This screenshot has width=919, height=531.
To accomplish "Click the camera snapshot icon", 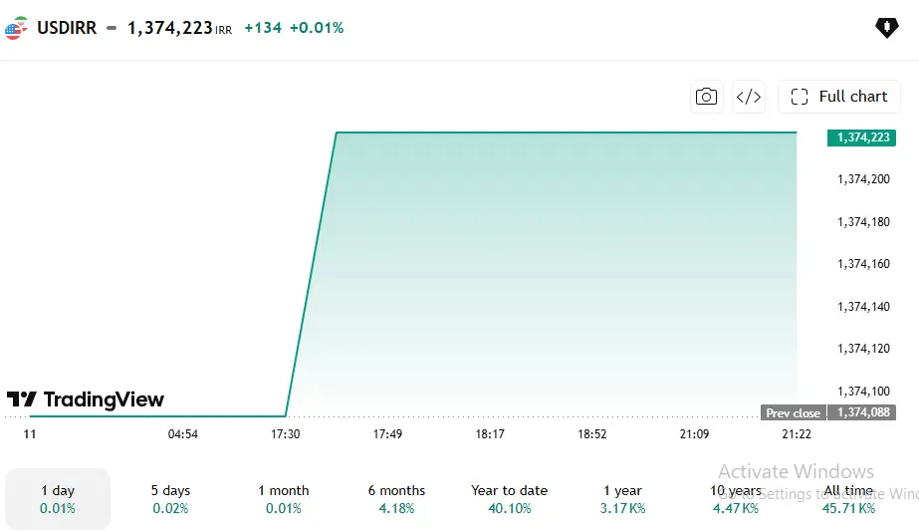I will tap(706, 97).
